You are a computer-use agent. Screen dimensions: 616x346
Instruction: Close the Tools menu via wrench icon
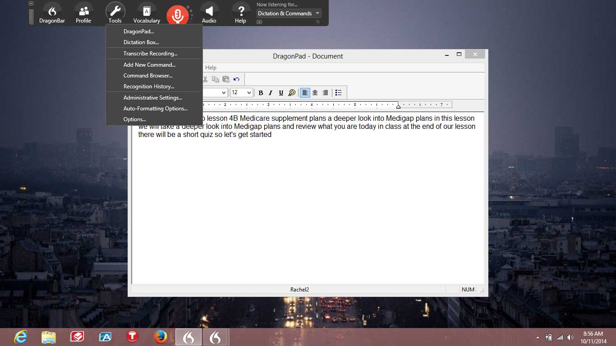click(x=115, y=14)
